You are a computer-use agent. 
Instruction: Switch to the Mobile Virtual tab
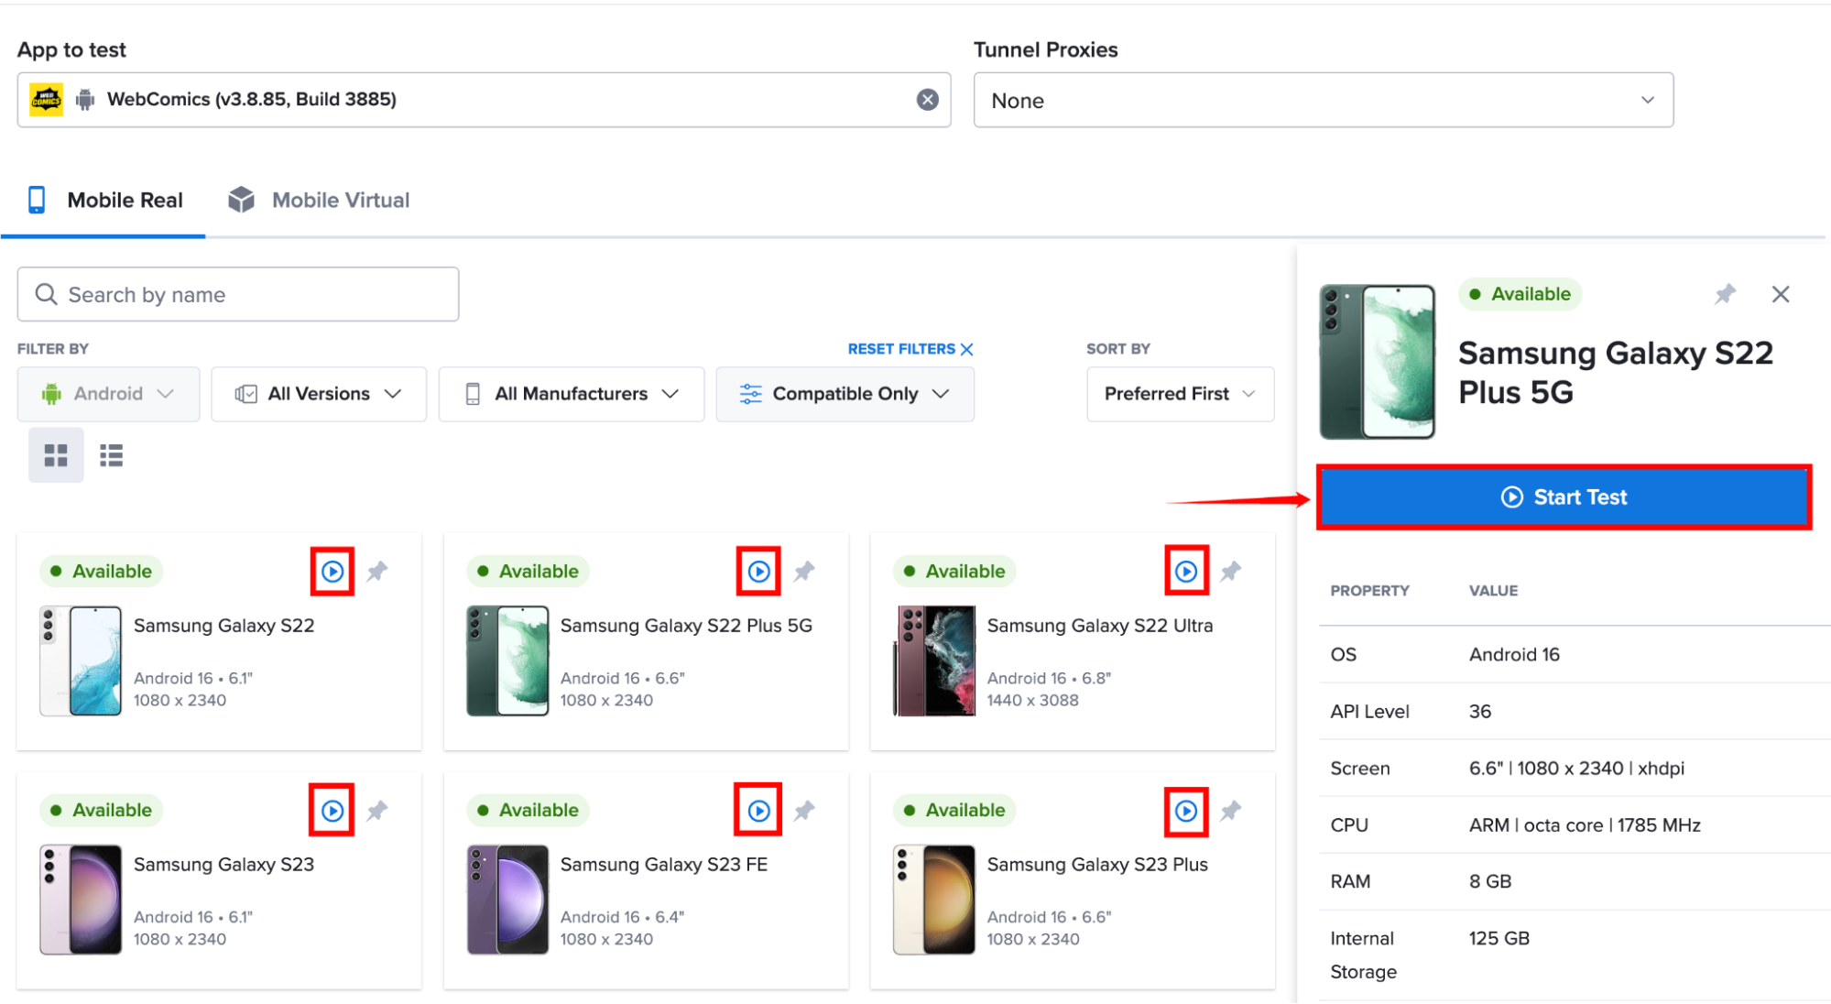(319, 200)
